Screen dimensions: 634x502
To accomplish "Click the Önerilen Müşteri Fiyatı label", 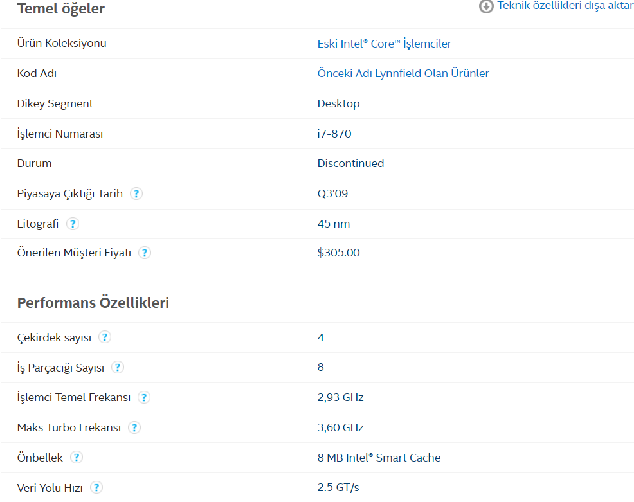I will click(x=74, y=253).
